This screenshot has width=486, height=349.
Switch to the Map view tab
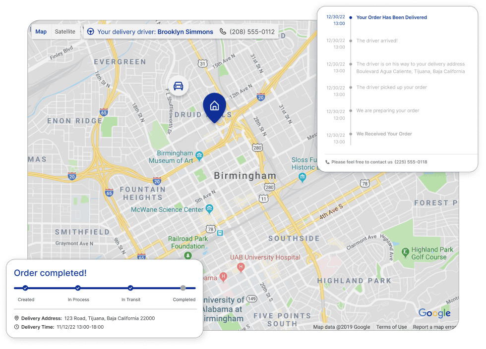click(41, 32)
